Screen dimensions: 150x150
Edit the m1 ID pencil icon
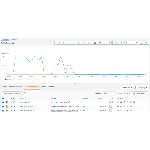tap(14, 106)
